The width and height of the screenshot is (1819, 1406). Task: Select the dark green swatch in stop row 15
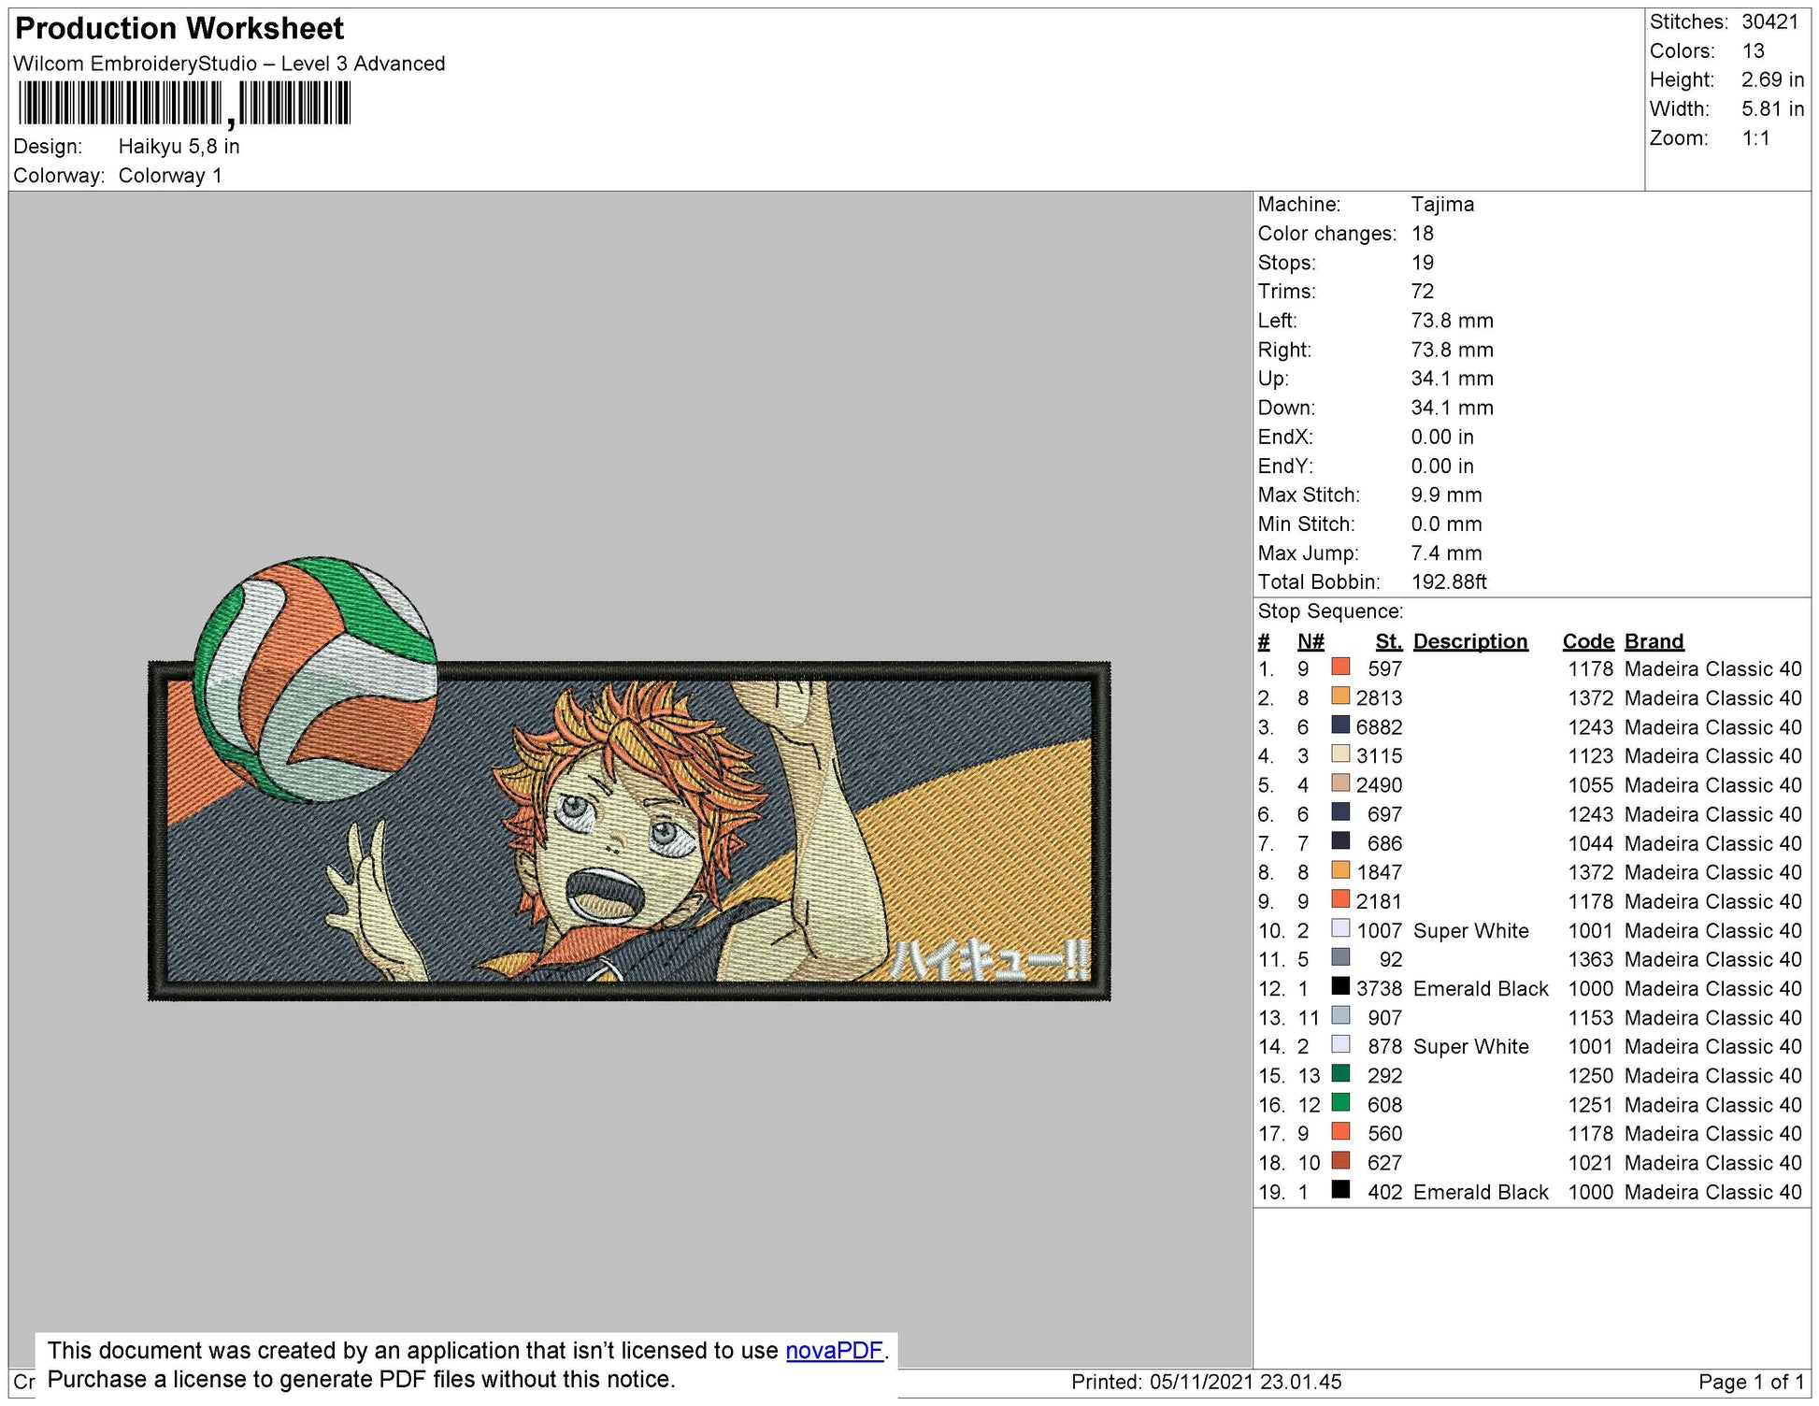(1340, 1073)
